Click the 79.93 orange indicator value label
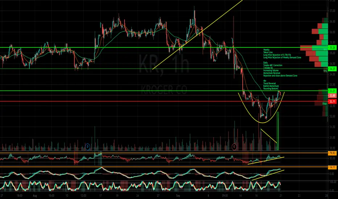The height and width of the screenshot is (199, 338). point(332,153)
